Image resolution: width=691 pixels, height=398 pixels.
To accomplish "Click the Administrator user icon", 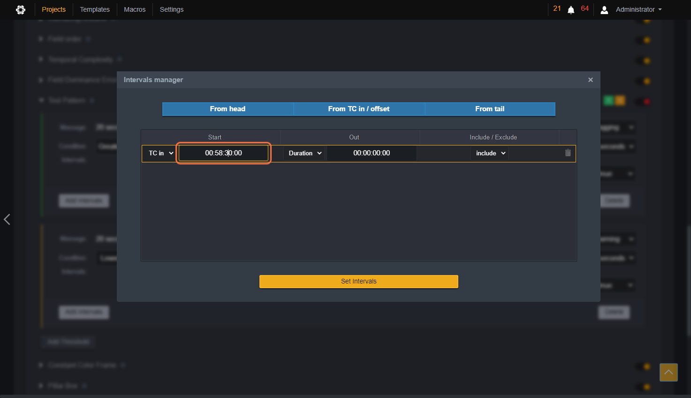I will pos(604,10).
